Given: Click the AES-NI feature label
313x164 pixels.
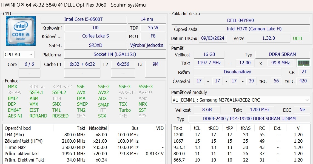Looking at the screenshot, I should tap(15, 116).
